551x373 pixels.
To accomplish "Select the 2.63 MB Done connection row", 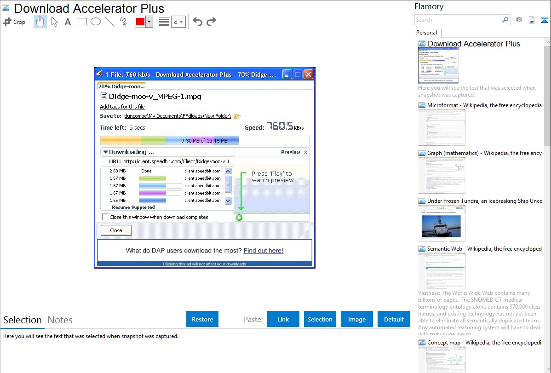I will [166, 171].
